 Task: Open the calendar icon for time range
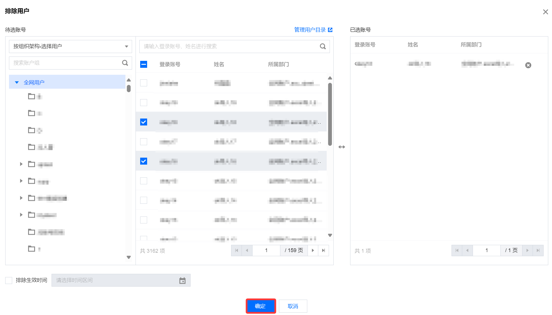[182, 281]
